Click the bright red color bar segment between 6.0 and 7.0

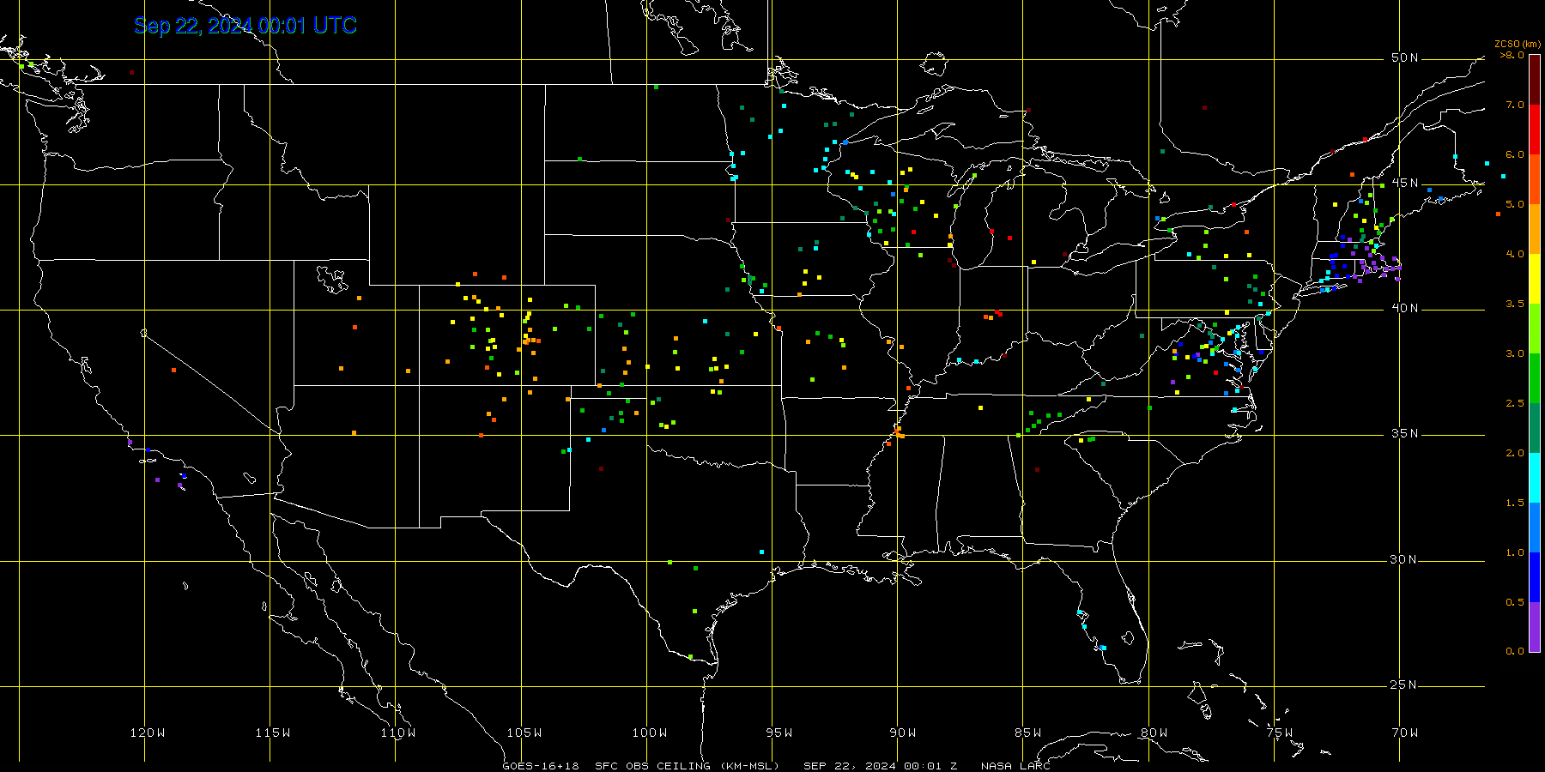point(1535,130)
